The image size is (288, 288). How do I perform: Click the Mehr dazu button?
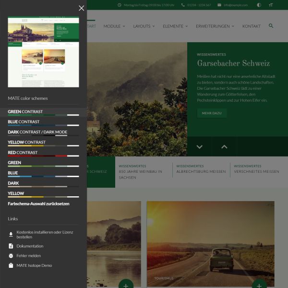[x=212, y=113]
